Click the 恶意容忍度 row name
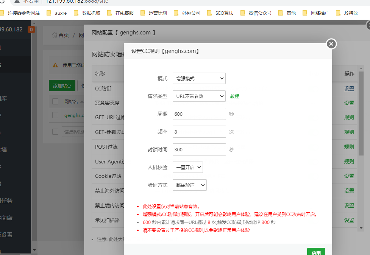The image size is (370, 255). click(x=108, y=103)
